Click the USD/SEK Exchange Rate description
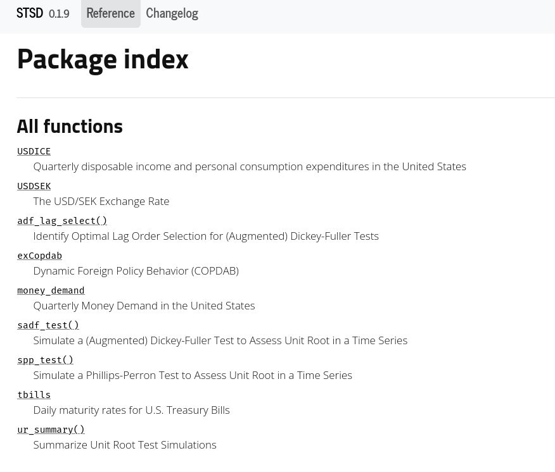Image resolution: width=555 pixels, height=472 pixels. [101, 201]
